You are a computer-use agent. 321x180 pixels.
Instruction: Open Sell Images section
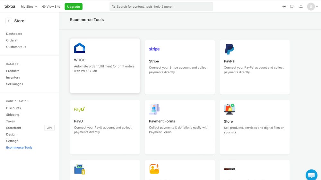point(14,84)
